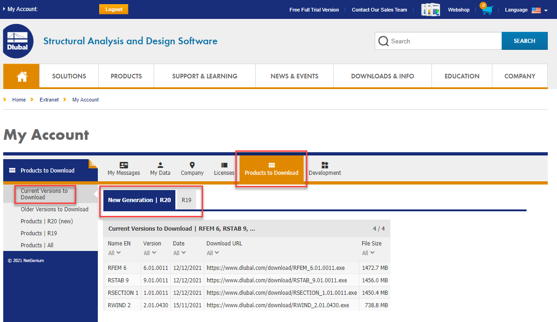Click the RFEM 6 download URL
557x322 pixels.
pyautogui.click(x=276, y=268)
